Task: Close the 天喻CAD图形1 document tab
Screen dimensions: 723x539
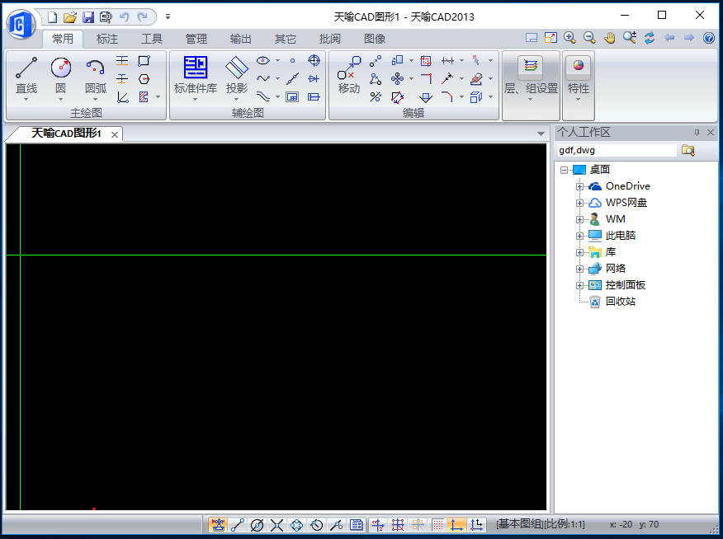Action: [x=115, y=134]
